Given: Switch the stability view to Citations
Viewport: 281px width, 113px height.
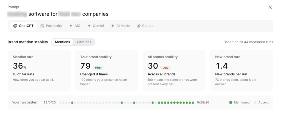Looking at the screenshot, I should pos(84,42).
